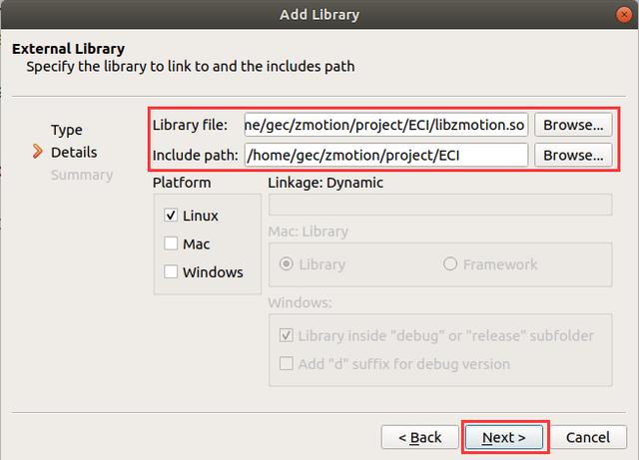Cancel the Add Library wizard
The height and width of the screenshot is (460, 639).
(588, 437)
